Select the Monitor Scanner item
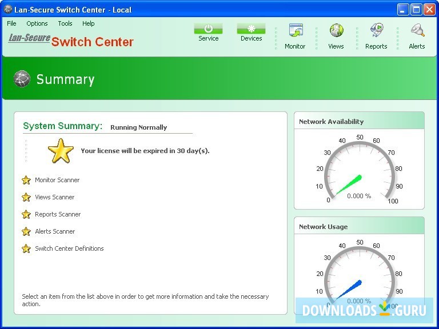Image resolution: width=439 pixels, height=329 pixels. pos(57,180)
